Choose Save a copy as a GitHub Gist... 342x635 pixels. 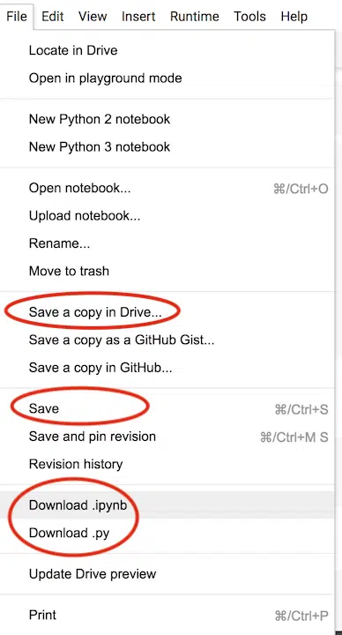point(167,340)
